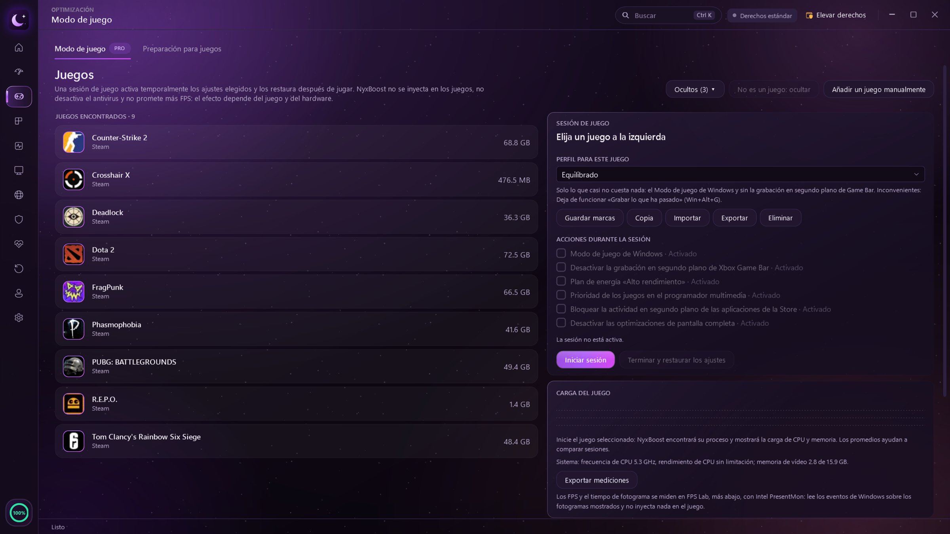Select the FragPunk game row

[x=296, y=292]
